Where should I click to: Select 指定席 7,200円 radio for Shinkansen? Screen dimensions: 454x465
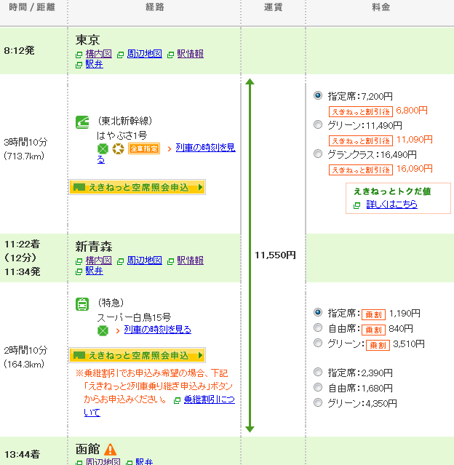(318, 95)
